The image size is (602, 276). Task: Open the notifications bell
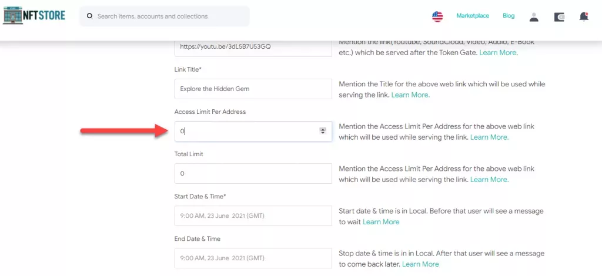584,16
